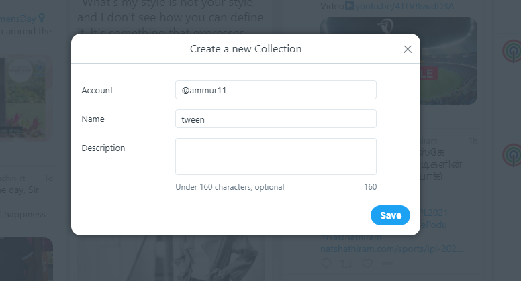Click the video play icon before youtu.be link
This screenshot has height=281, width=521.
(x=350, y=5)
